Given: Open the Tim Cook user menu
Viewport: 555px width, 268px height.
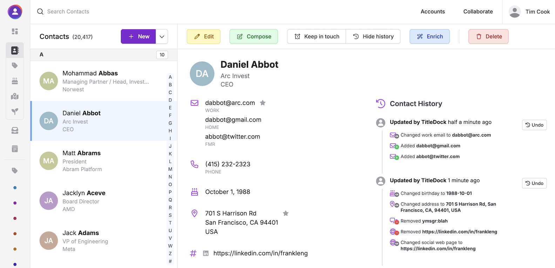Looking at the screenshot, I should [x=529, y=12].
